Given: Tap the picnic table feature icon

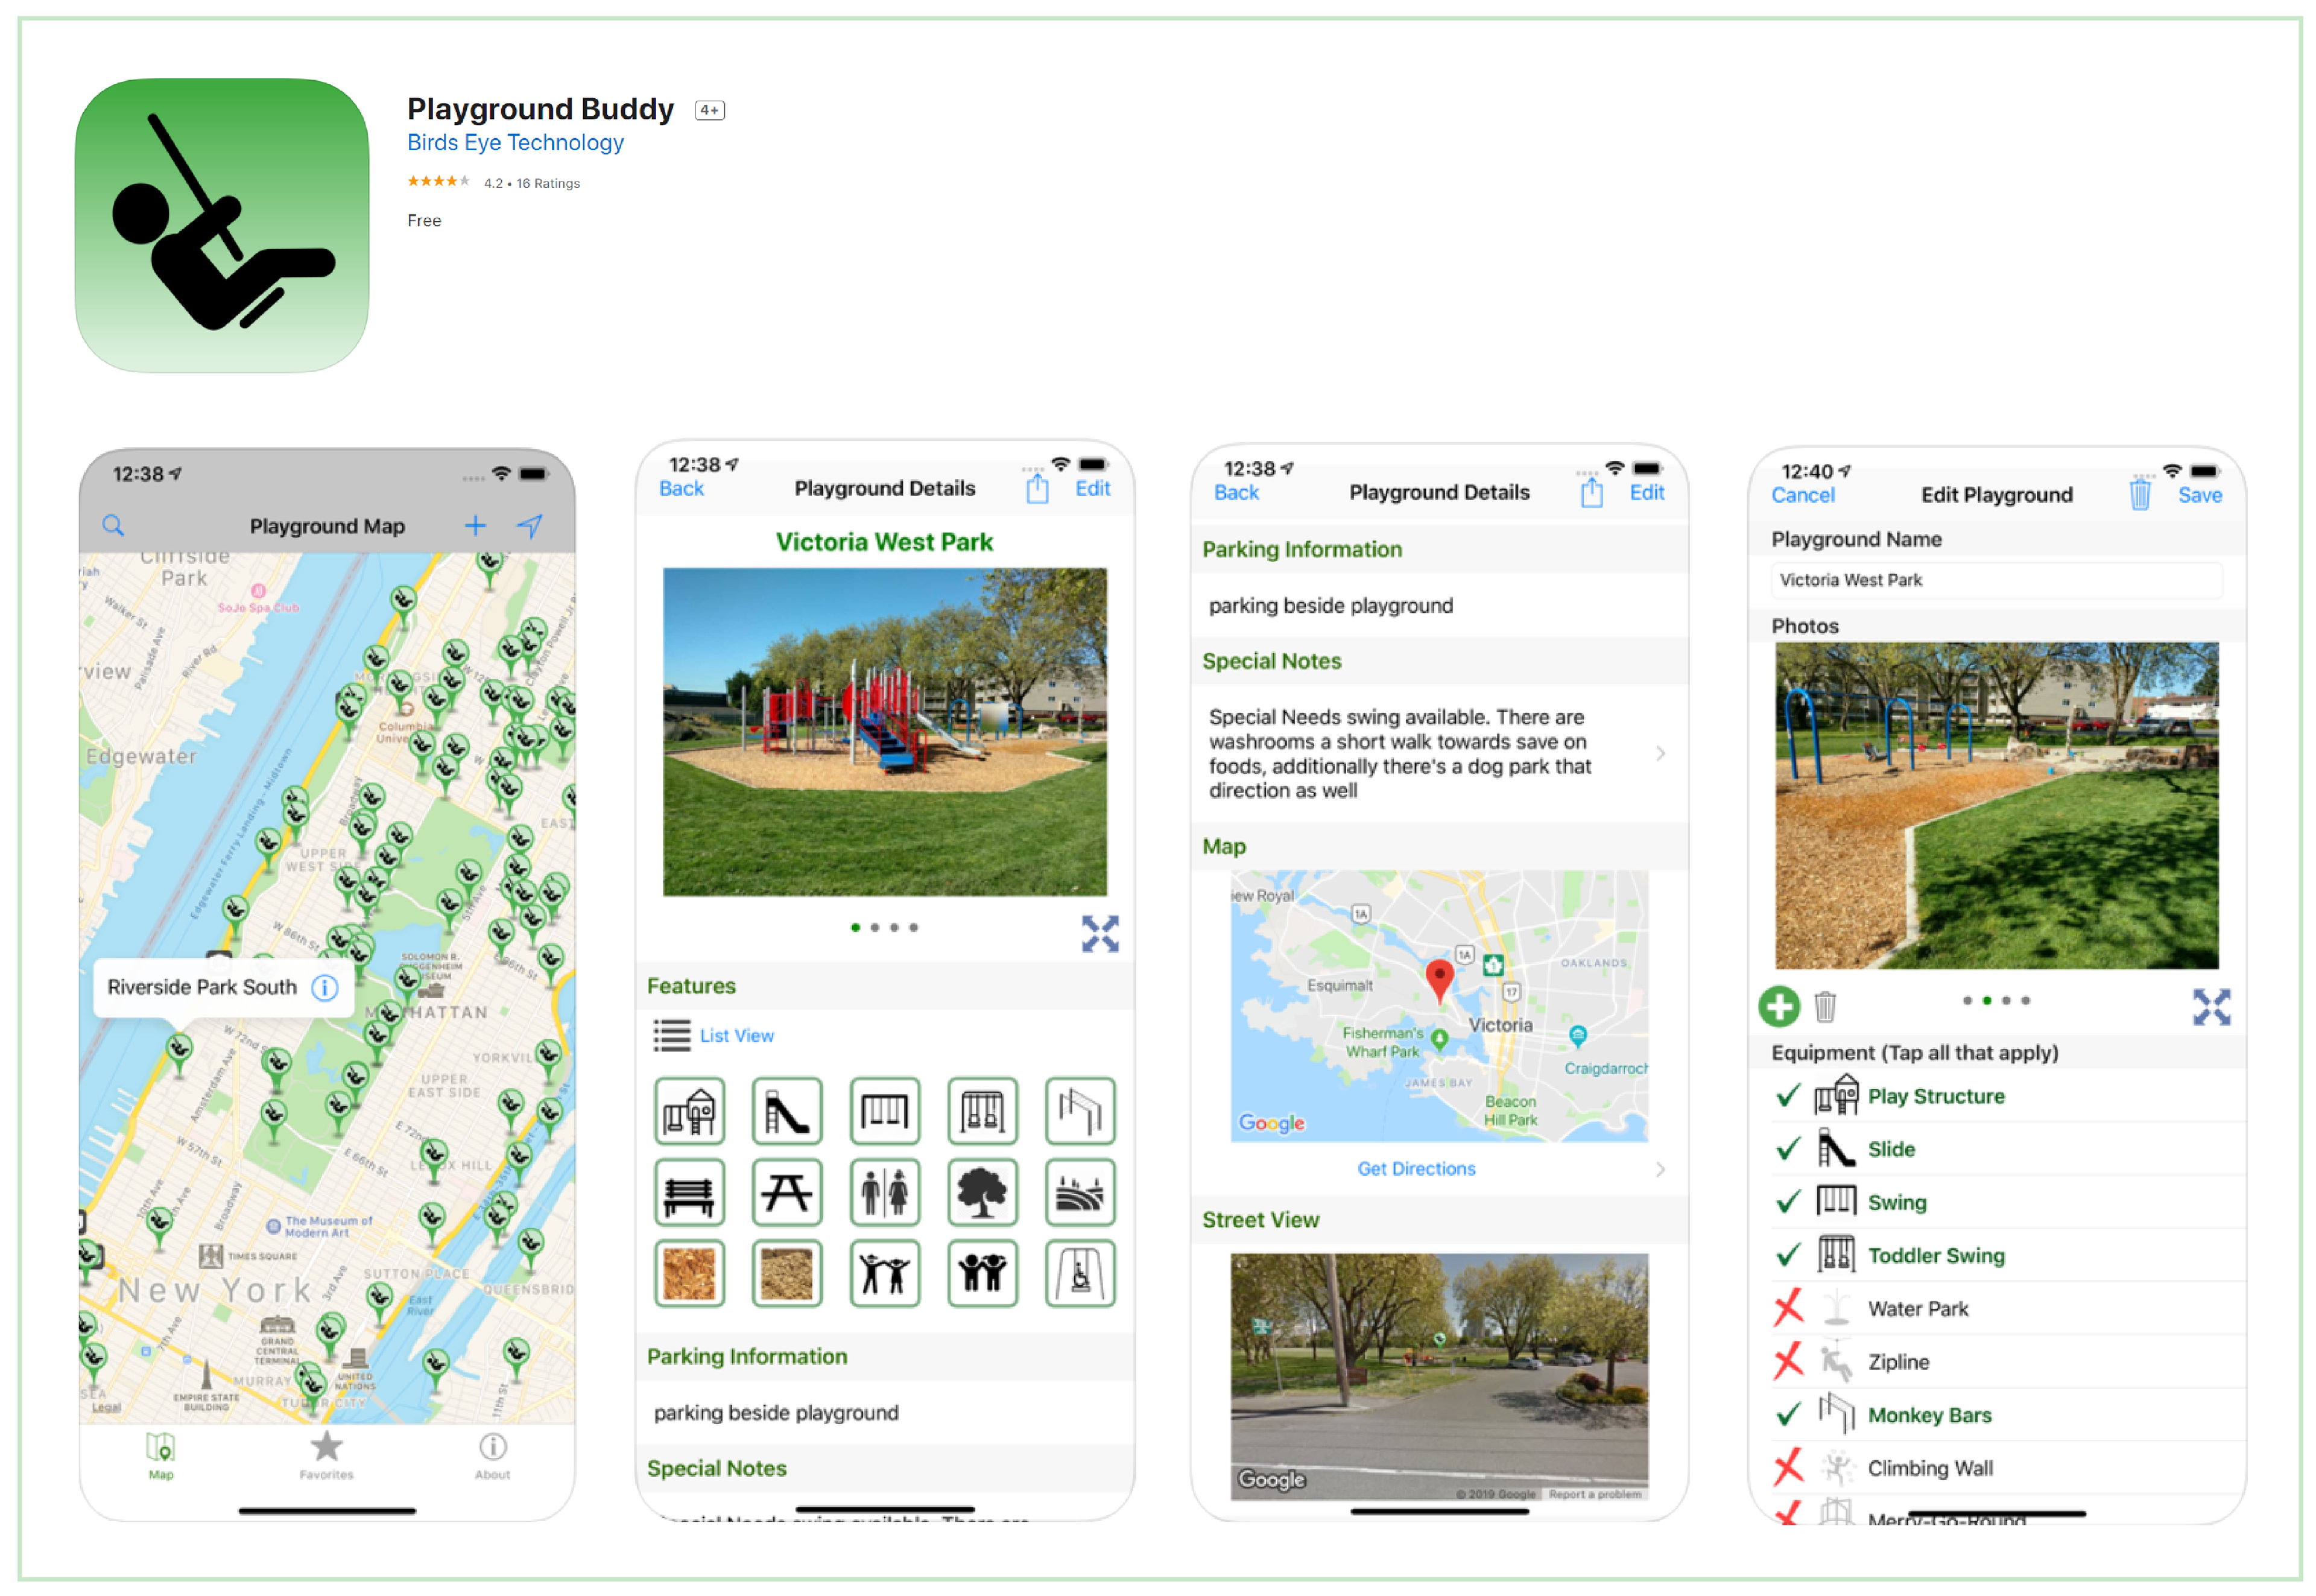Looking at the screenshot, I should pyautogui.click(x=787, y=1193).
